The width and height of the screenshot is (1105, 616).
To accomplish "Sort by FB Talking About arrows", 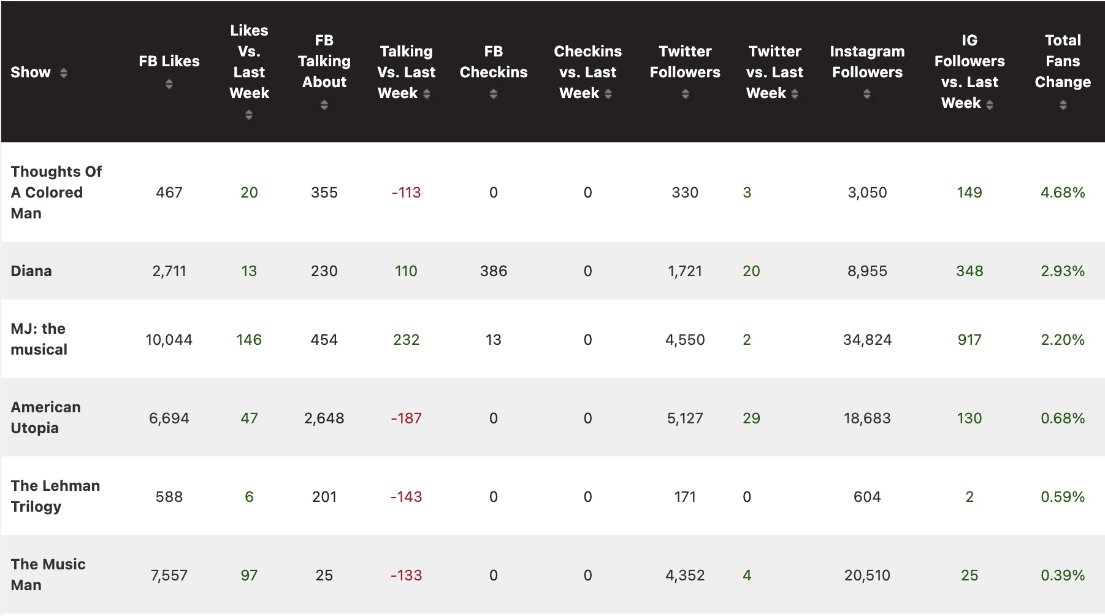I will click(x=324, y=105).
